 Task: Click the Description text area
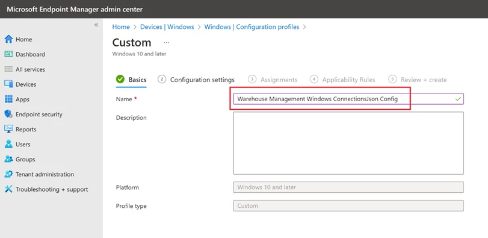coord(348,143)
